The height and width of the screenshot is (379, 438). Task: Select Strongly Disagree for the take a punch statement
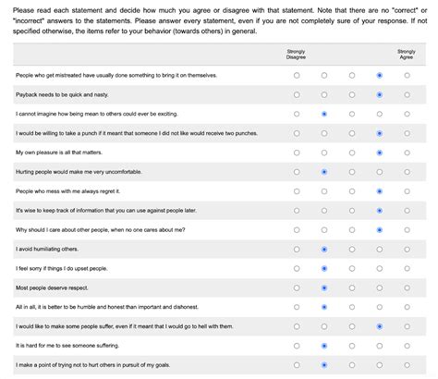pyautogui.click(x=297, y=133)
